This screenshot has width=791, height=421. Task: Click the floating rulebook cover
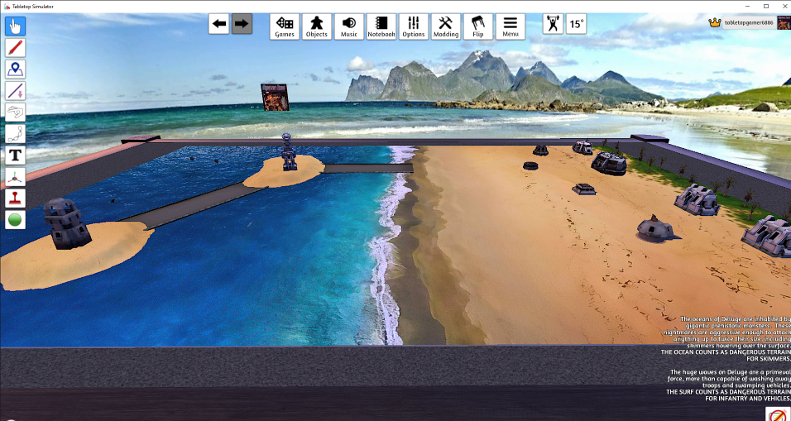click(x=275, y=98)
